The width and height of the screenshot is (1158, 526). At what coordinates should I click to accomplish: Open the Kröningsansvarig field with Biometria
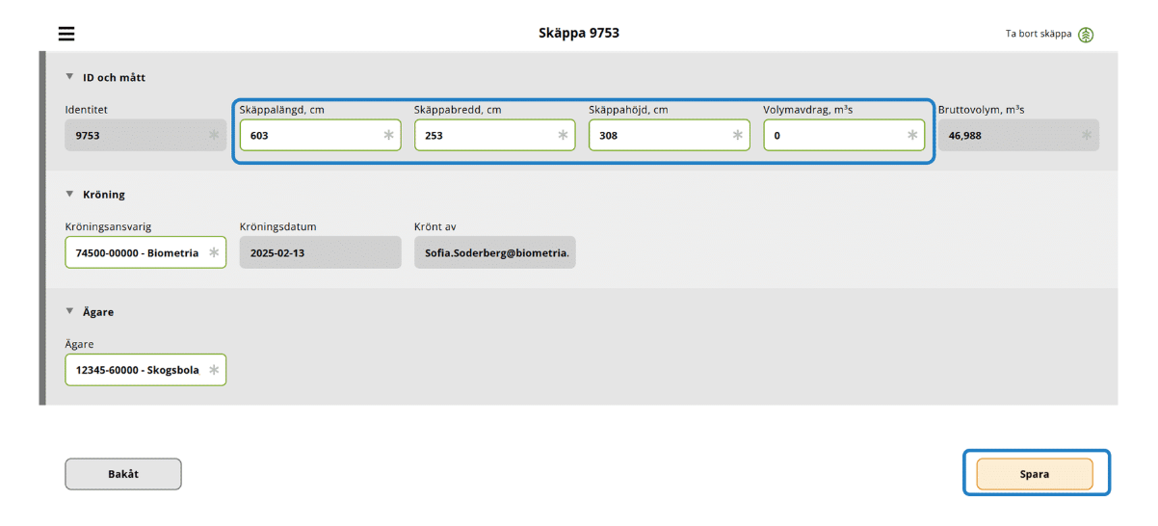click(x=137, y=252)
